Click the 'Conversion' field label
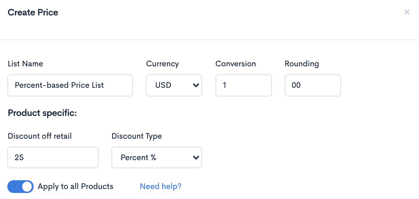The height and width of the screenshot is (199, 419). tap(236, 64)
